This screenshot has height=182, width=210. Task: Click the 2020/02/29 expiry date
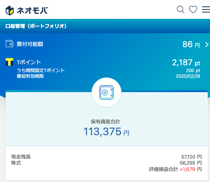[188, 76]
